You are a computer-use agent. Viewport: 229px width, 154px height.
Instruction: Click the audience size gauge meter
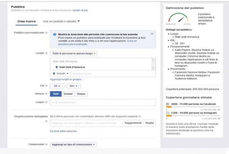click(178, 18)
